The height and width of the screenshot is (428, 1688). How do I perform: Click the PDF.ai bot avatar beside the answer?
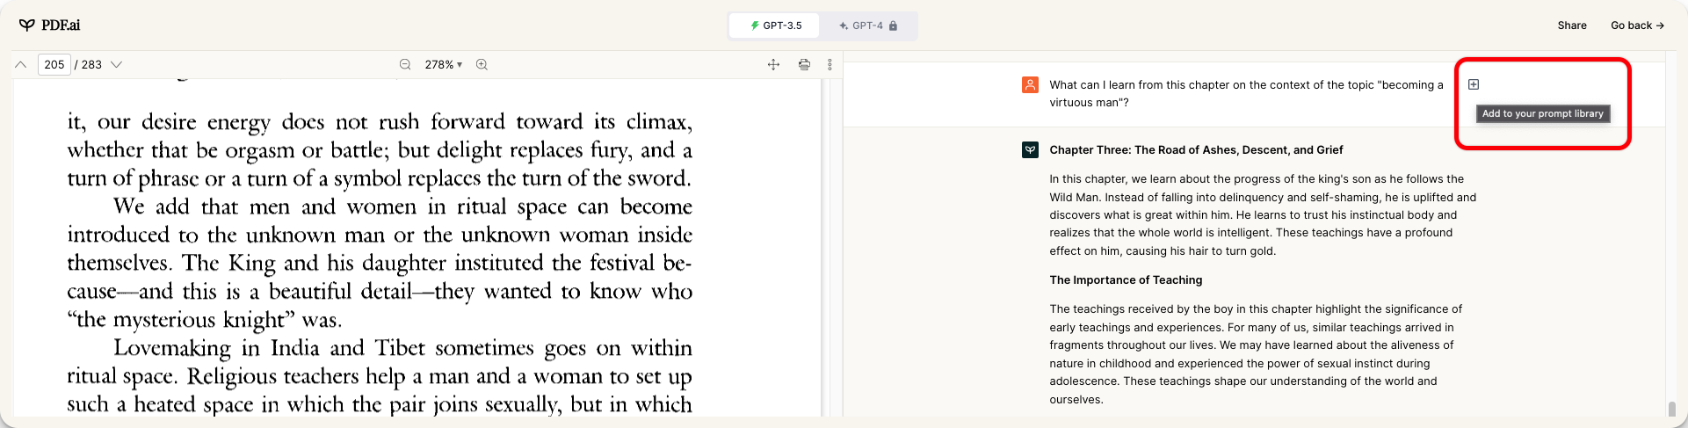click(x=1030, y=150)
